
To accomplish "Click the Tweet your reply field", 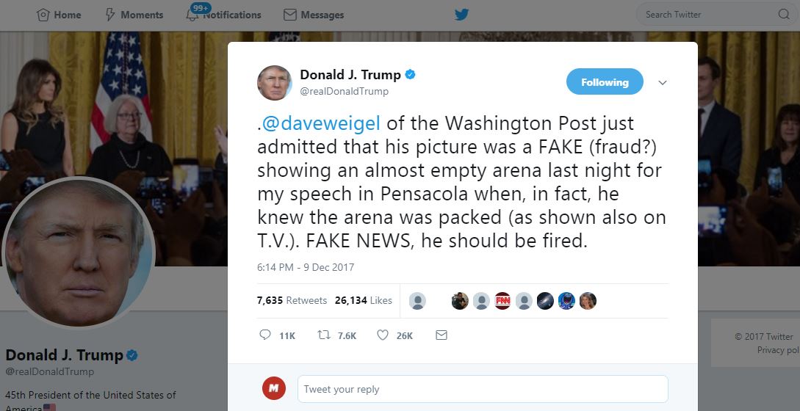I will tap(483, 389).
